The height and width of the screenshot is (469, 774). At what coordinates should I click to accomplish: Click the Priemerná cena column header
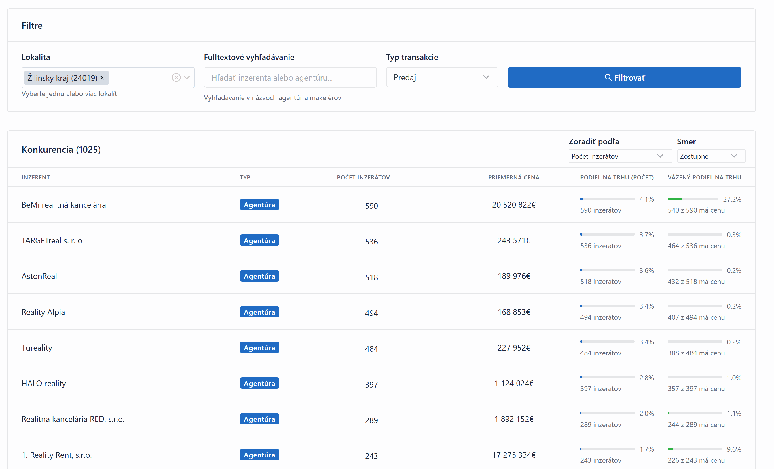[513, 177]
